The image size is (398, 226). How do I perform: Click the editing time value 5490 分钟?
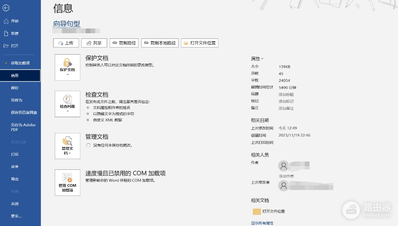pyautogui.click(x=287, y=87)
